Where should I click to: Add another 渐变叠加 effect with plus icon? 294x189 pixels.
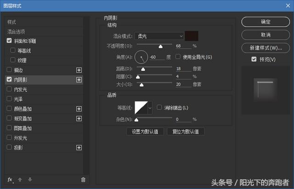(x=79, y=119)
